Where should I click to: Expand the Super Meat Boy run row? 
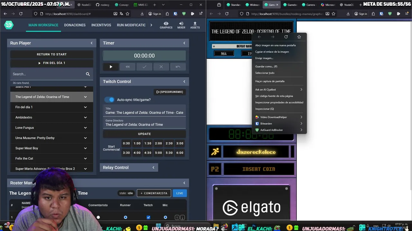85,148
